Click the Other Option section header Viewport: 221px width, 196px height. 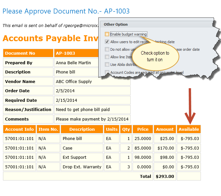pyautogui.click(x=116, y=24)
